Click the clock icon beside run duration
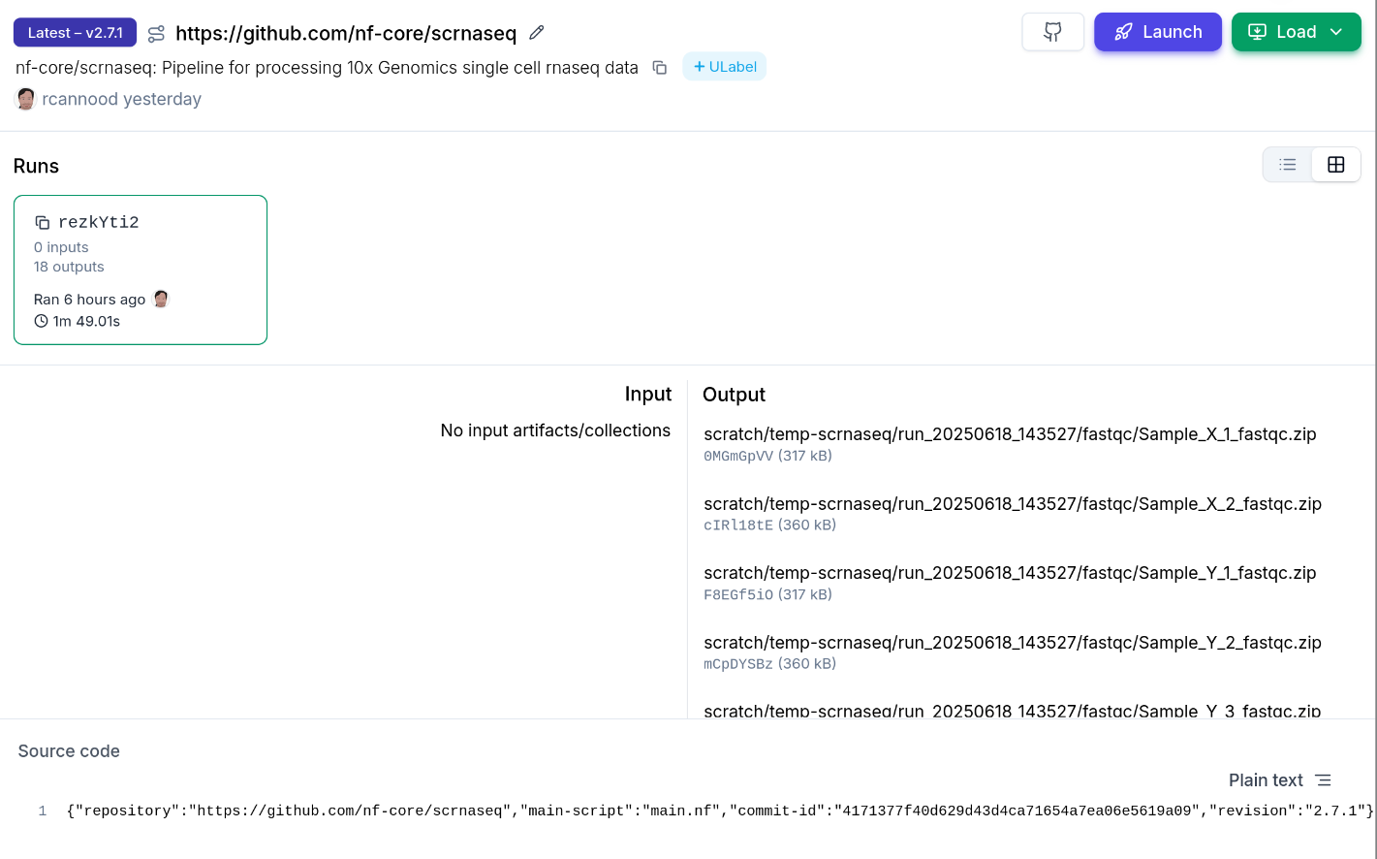The image size is (1377, 859). pyautogui.click(x=41, y=321)
